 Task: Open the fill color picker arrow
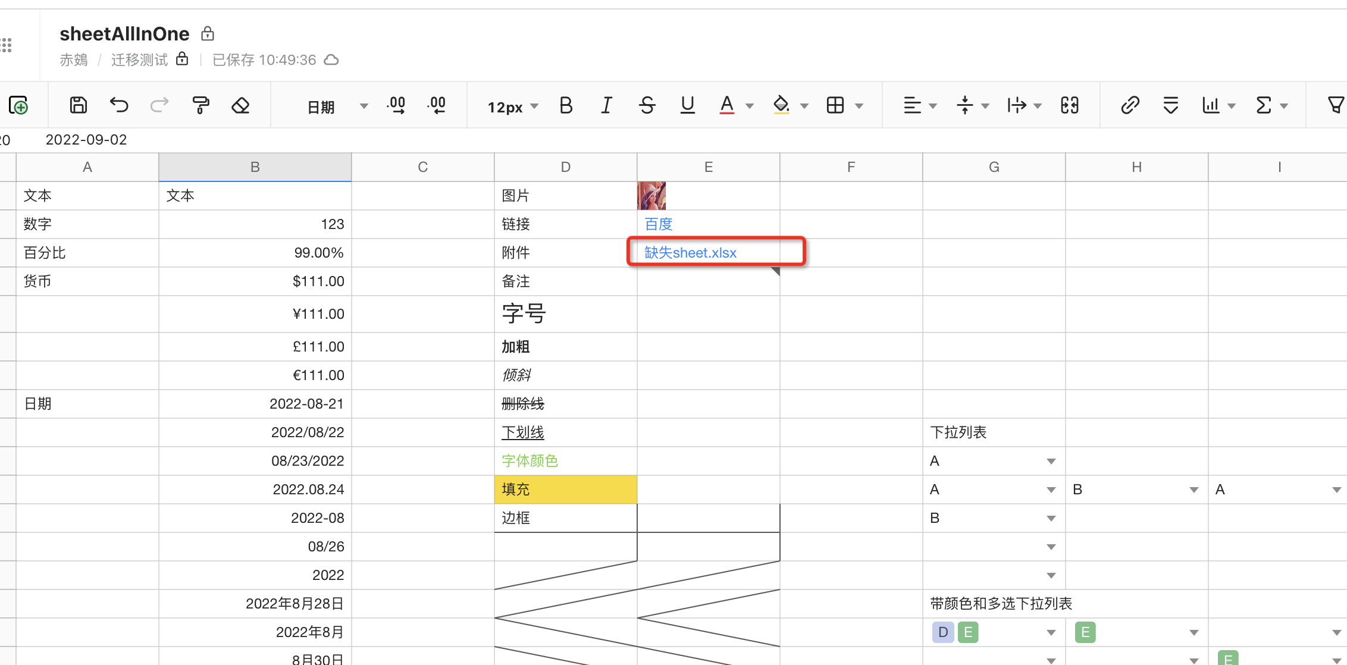804,106
